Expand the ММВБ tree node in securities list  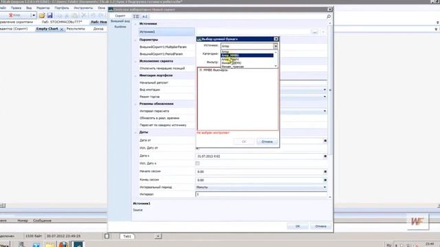click(200, 70)
